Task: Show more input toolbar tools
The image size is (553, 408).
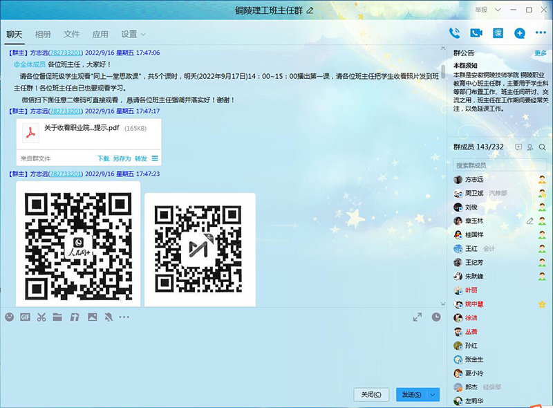Action: (124, 317)
